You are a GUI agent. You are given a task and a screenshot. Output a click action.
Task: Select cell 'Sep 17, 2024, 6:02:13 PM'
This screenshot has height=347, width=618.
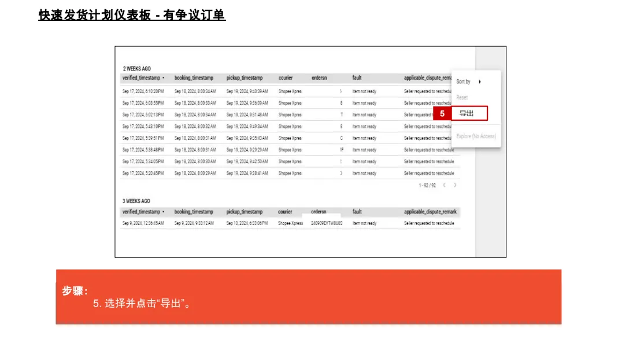[x=143, y=115]
